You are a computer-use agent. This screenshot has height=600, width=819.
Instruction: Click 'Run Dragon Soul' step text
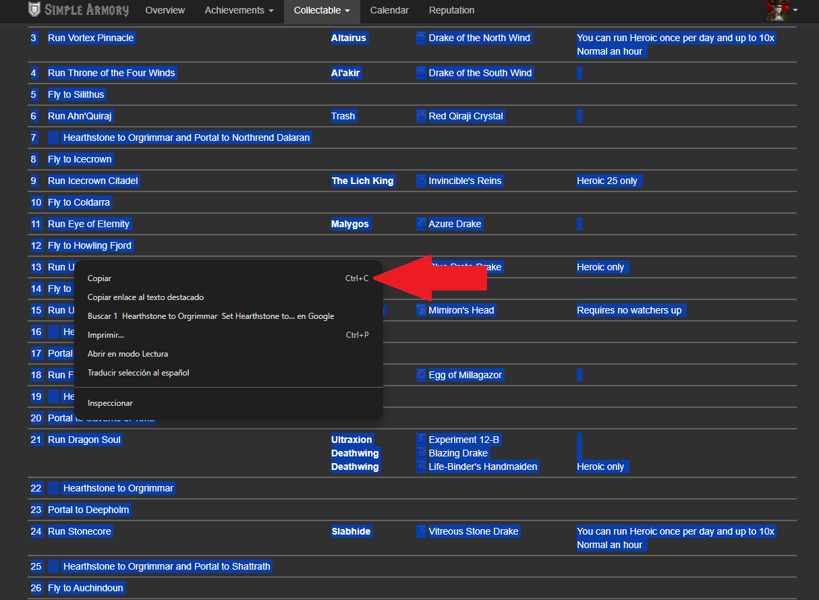pyautogui.click(x=84, y=440)
